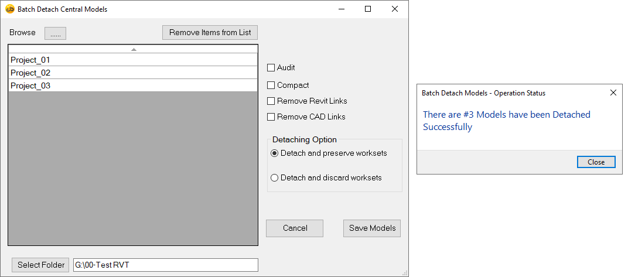Check Remove Revit Links option
Screen dimensions: 628x277
(x=271, y=101)
